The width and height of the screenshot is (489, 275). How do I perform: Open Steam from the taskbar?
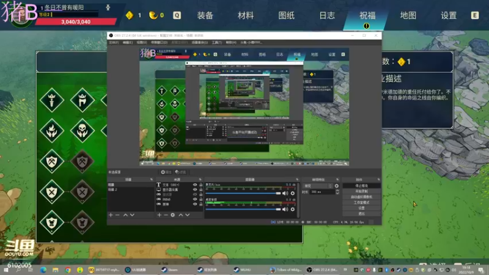point(170,269)
